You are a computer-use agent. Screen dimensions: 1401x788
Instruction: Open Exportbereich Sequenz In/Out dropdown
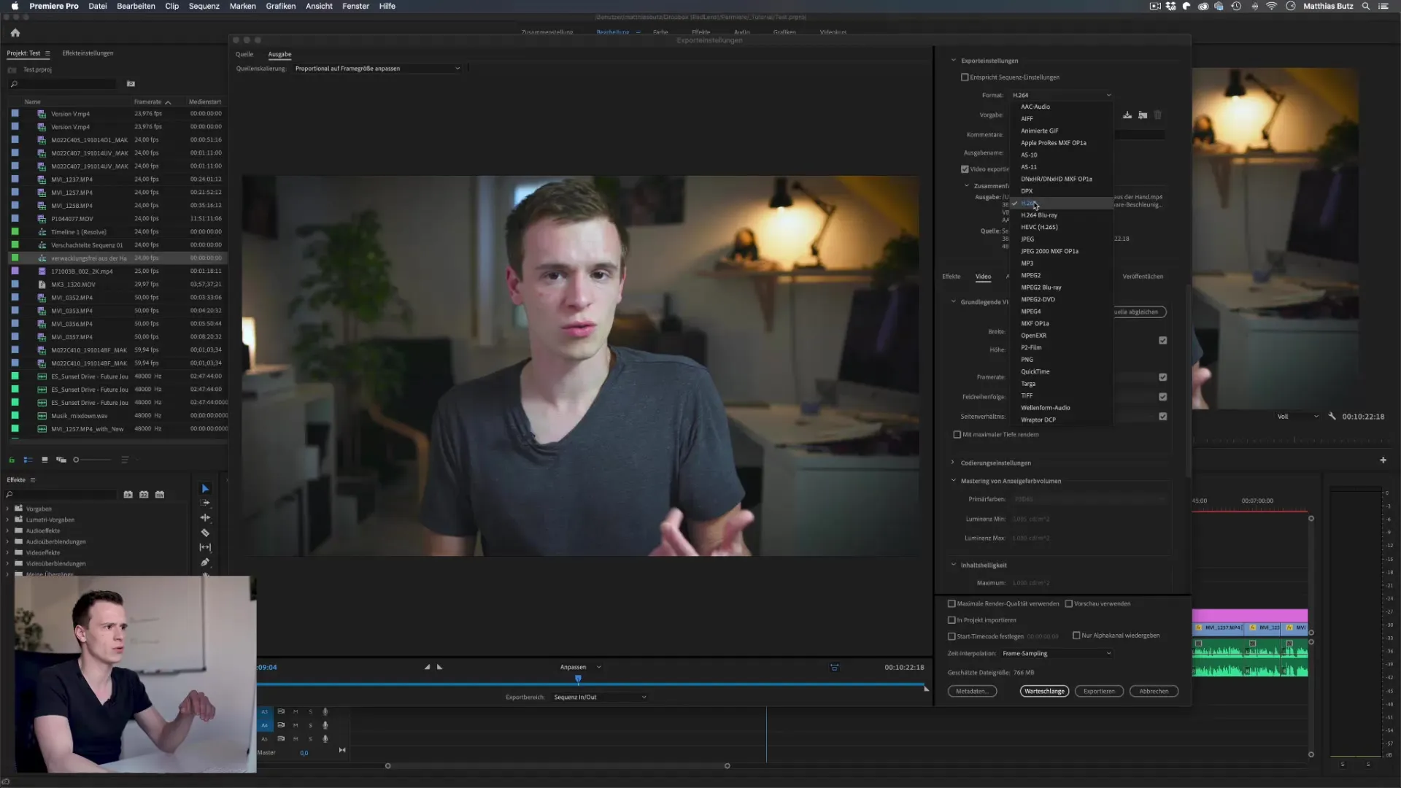(599, 698)
